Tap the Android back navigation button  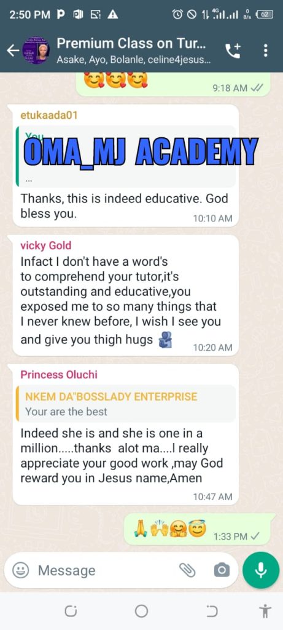[212, 611]
